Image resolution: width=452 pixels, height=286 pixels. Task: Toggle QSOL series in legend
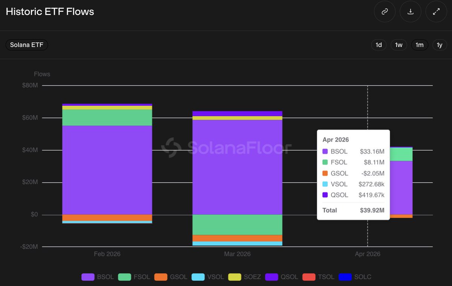[x=282, y=277]
